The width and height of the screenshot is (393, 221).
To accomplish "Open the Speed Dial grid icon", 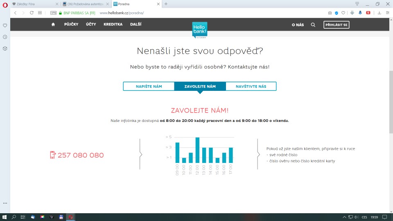I will coord(40,13).
